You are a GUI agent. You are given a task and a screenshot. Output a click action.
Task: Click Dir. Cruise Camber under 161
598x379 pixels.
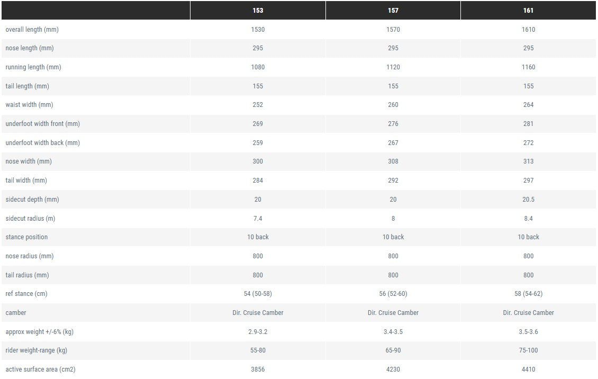(528, 313)
